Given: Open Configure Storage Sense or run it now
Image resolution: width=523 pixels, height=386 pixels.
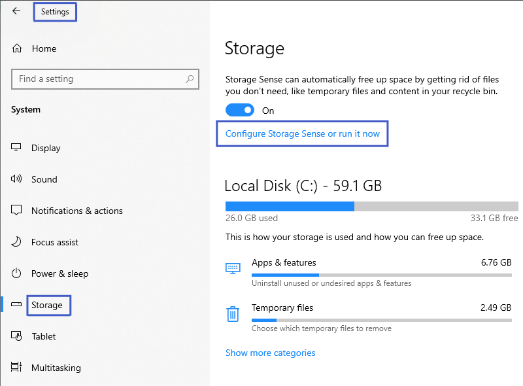Looking at the screenshot, I should [x=302, y=133].
